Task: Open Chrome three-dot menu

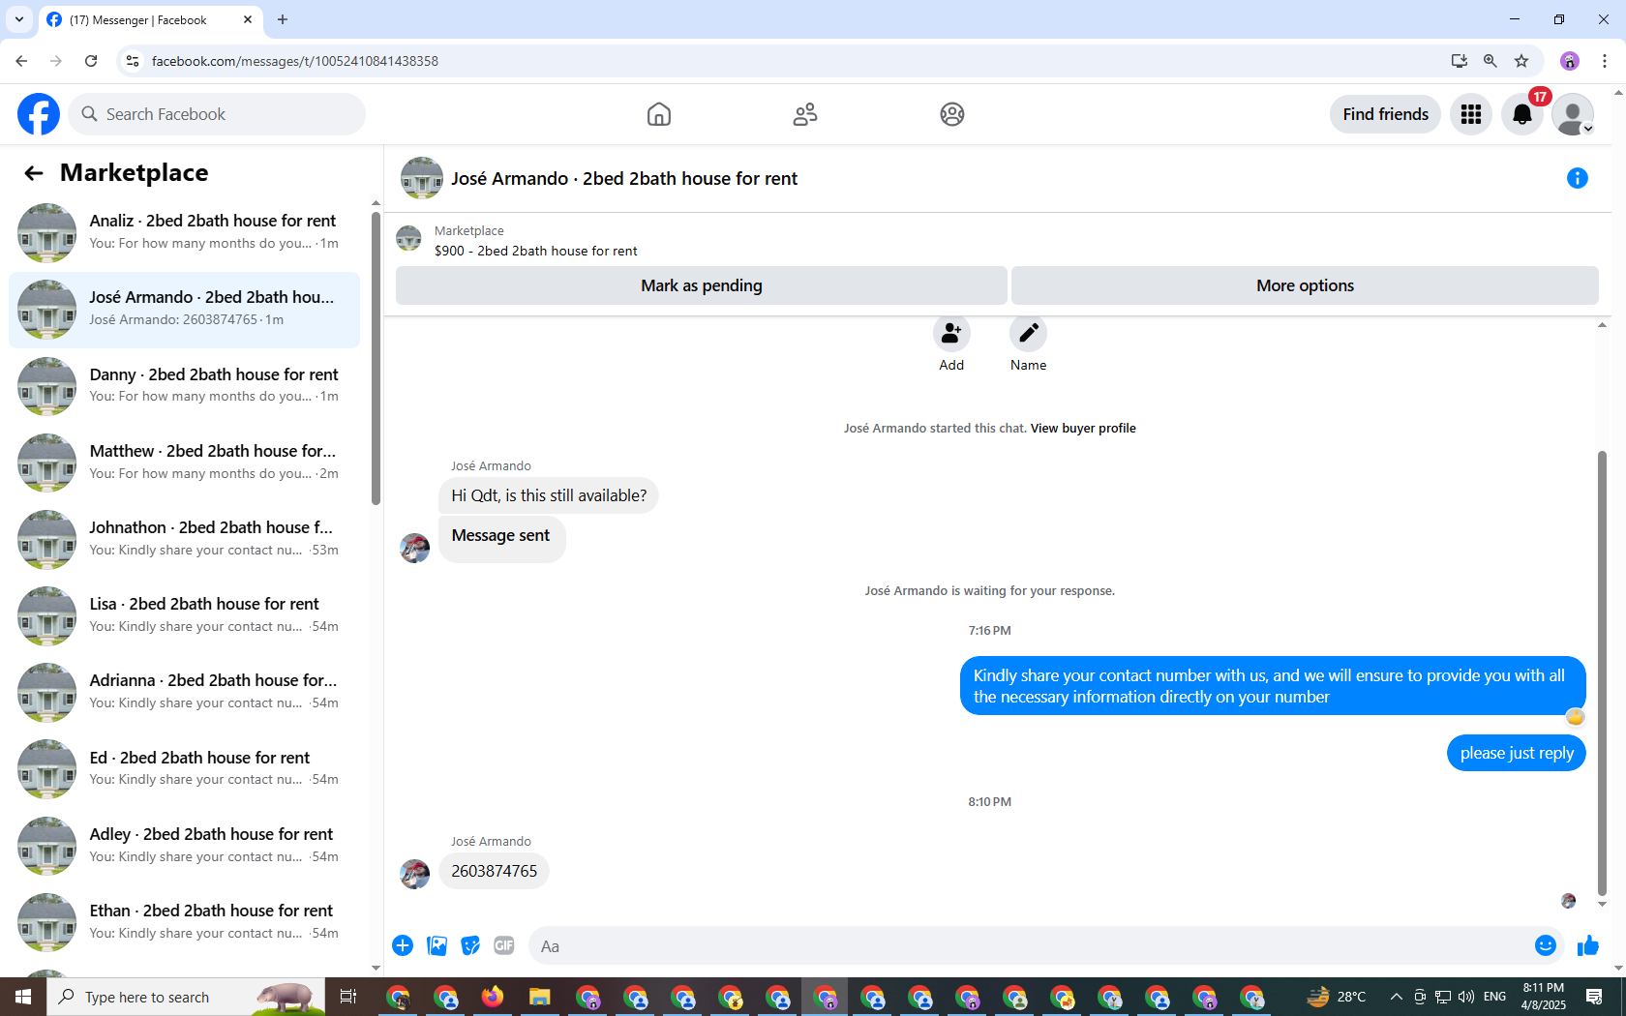Action: 1605,61
